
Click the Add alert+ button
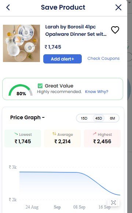62,59
